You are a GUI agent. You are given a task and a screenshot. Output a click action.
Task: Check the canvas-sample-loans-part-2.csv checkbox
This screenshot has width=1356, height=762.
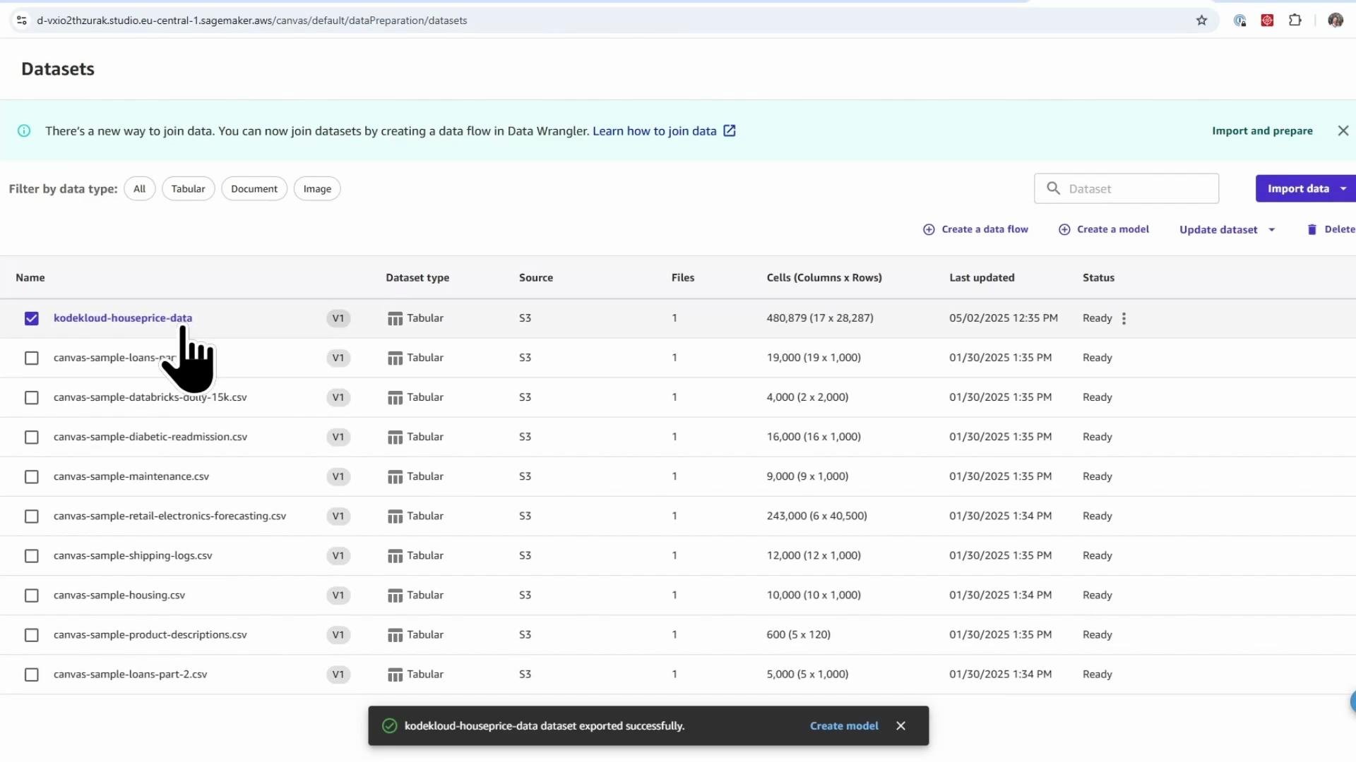click(32, 675)
